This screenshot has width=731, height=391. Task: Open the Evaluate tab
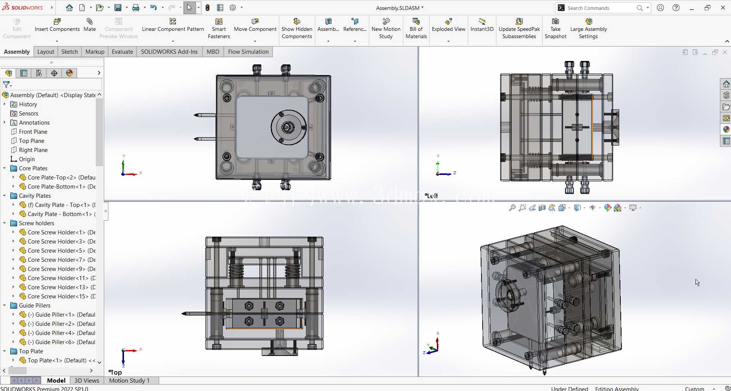[x=122, y=52]
